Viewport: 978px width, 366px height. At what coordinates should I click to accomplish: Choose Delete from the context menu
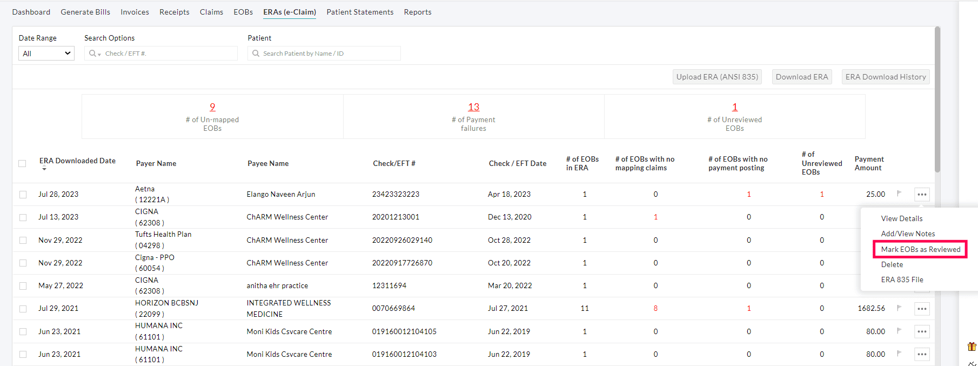tap(892, 264)
